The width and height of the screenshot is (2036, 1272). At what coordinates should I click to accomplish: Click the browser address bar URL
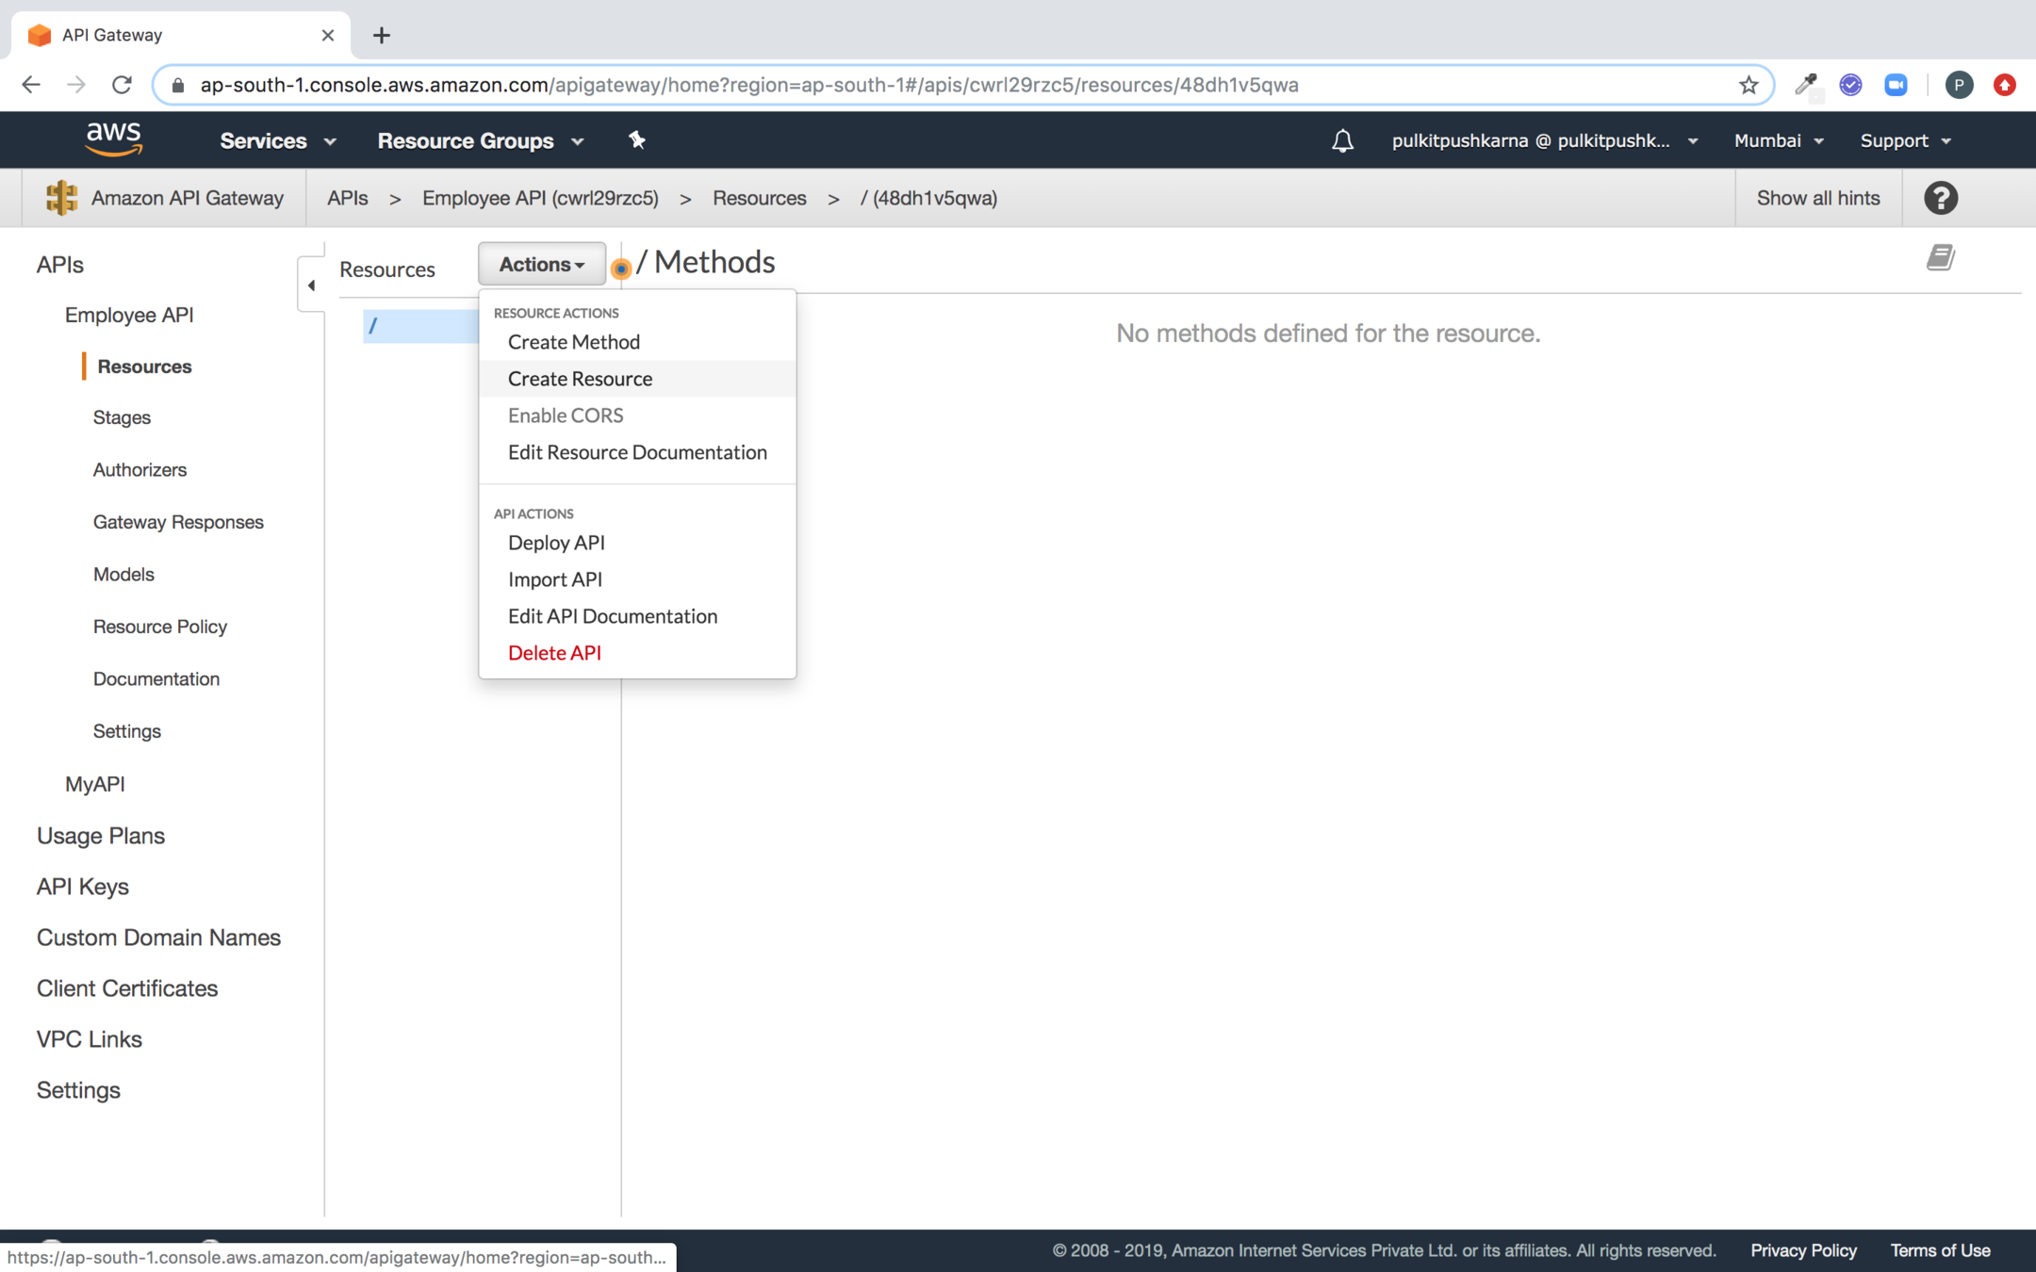749,85
